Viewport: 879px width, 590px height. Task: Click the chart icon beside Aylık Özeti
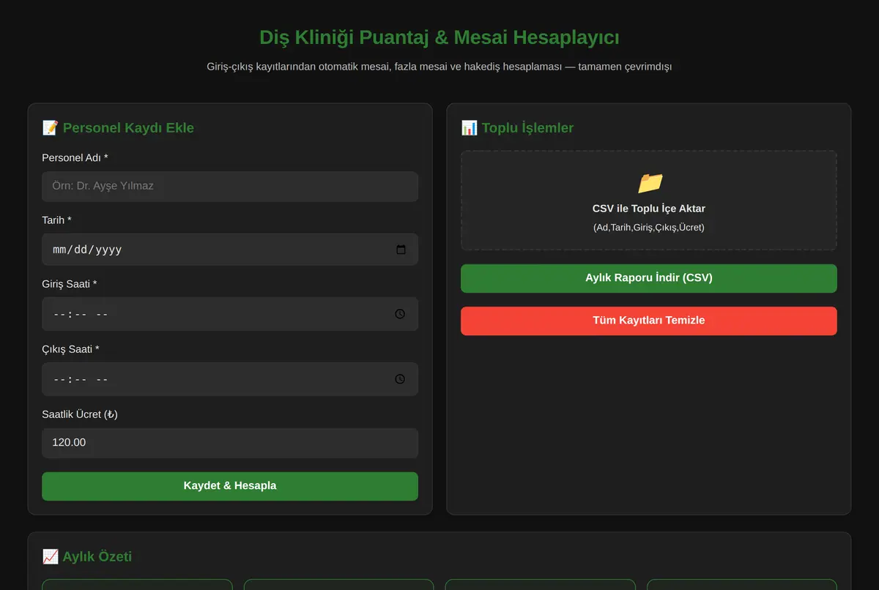[50, 557]
